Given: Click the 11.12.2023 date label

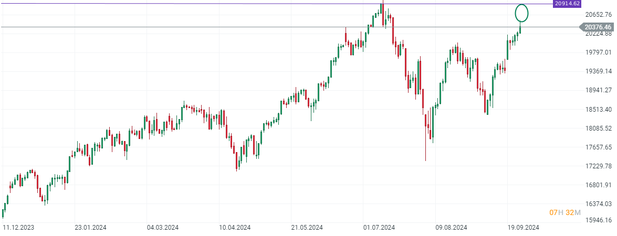Looking at the screenshot, I should pyautogui.click(x=18, y=228).
